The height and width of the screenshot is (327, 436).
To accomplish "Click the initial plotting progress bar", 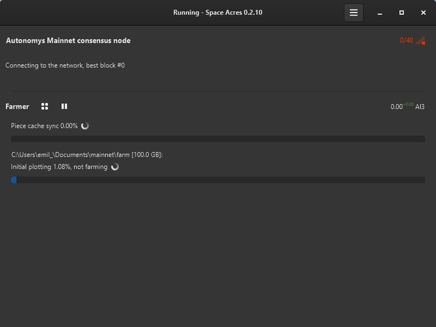I will pyautogui.click(x=218, y=180).
